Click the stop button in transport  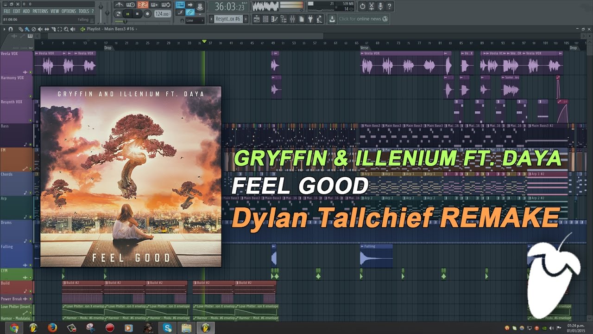click(x=137, y=14)
